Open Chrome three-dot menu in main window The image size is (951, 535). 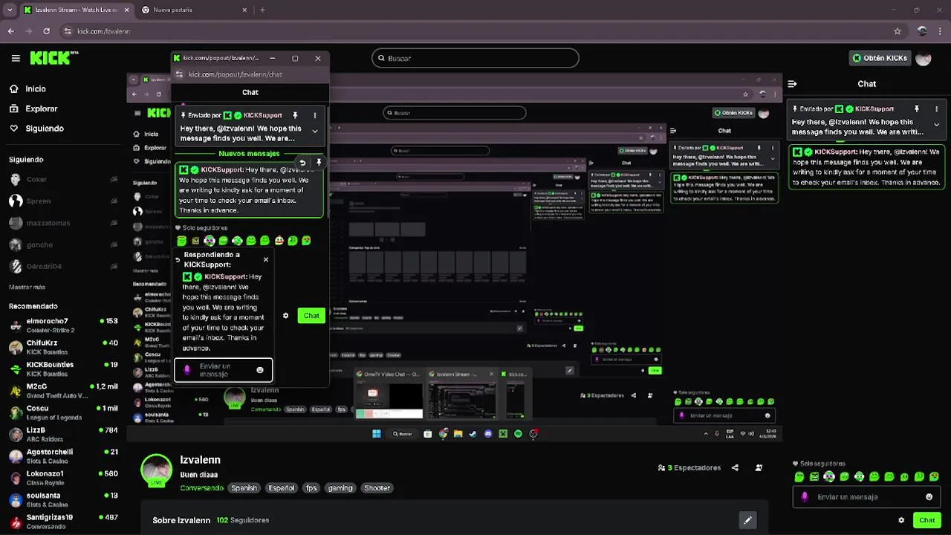point(940,31)
